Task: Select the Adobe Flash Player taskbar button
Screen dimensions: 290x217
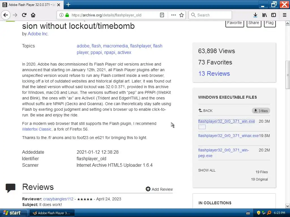Action: click(x=52, y=213)
